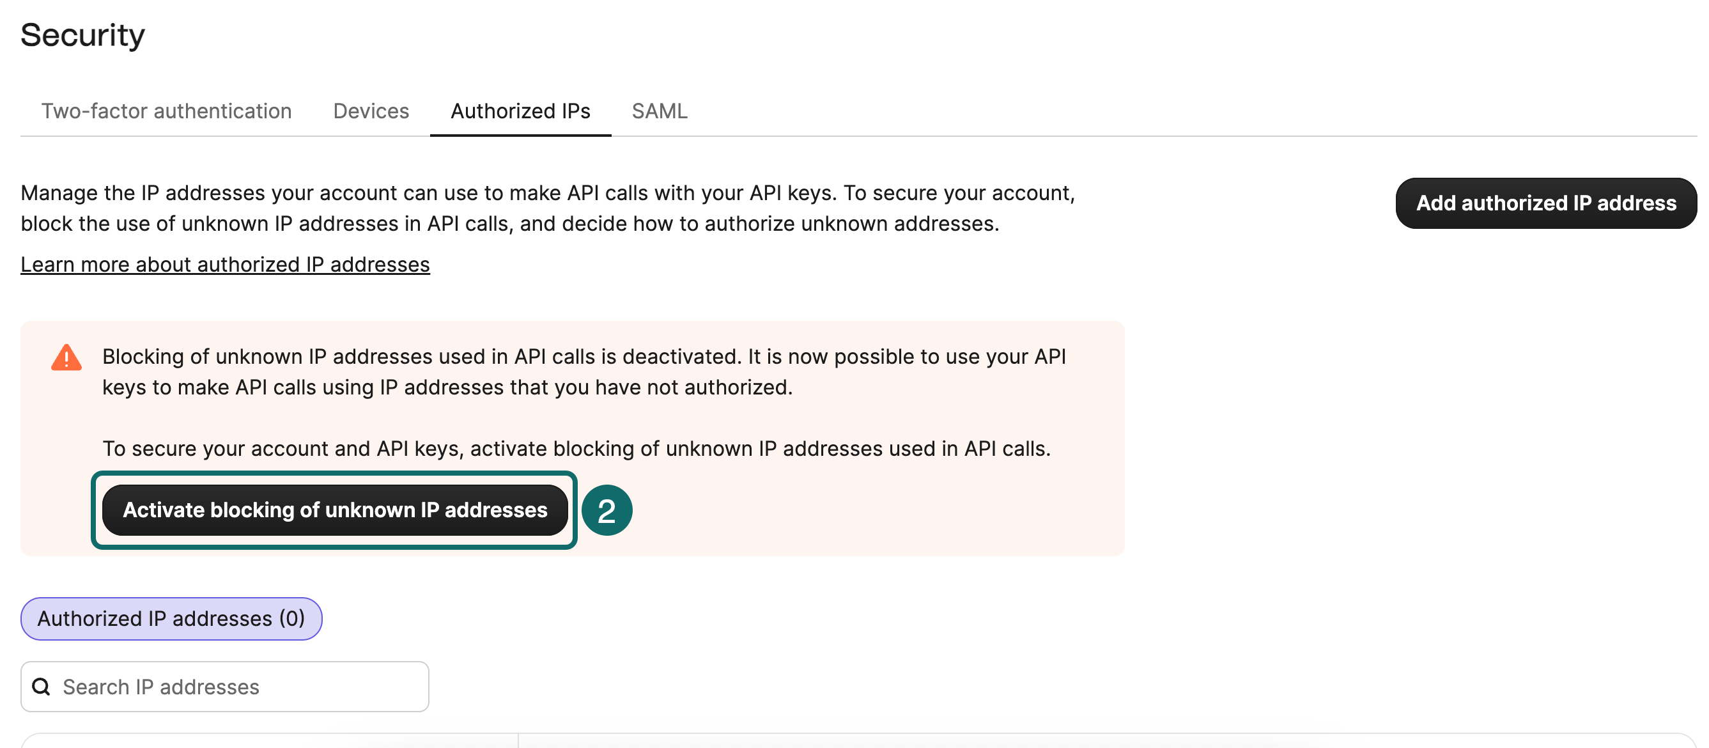Select the Authorized IPs tab
1709x748 pixels.
point(520,111)
